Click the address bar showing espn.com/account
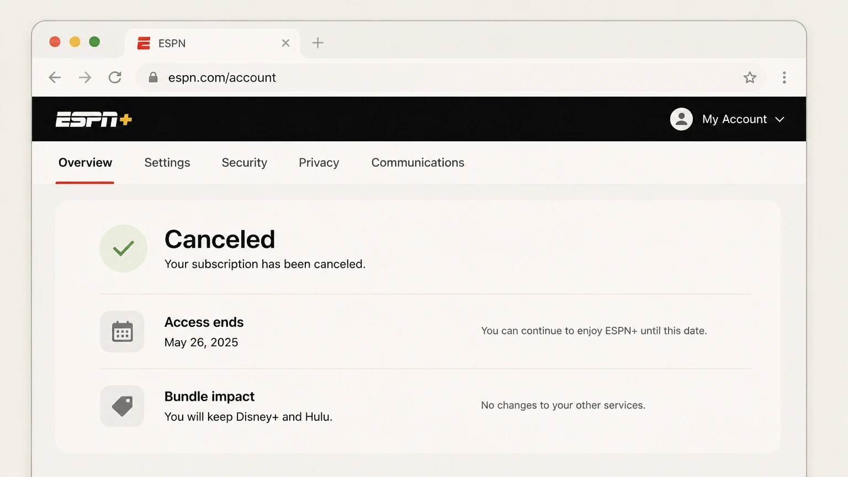Screen dimensions: 848x477 [451, 77]
